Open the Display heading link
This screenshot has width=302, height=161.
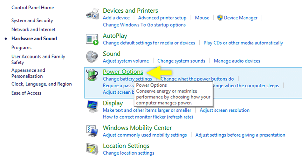point(113,103)
